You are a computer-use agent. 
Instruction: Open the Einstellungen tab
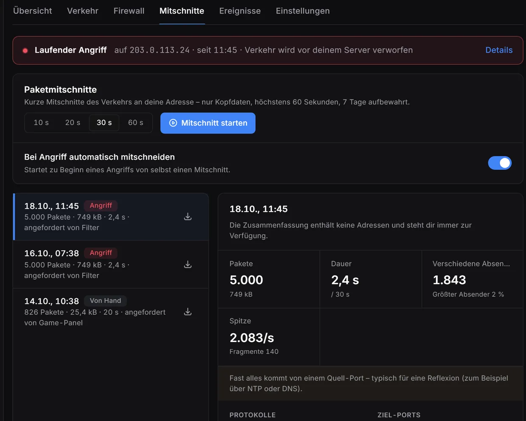click(x=303, y=11)
